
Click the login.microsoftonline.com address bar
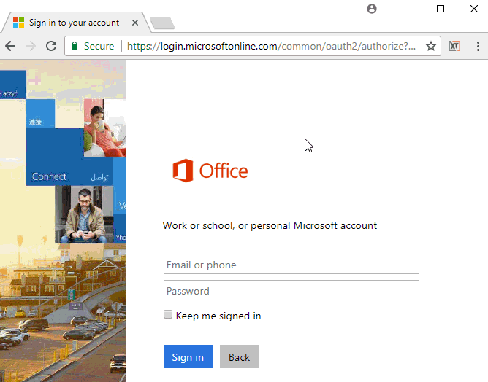coord(270,46)
